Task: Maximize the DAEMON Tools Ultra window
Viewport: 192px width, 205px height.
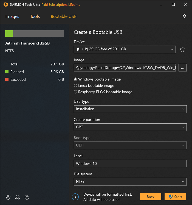Action: click(x=173, y=5)
